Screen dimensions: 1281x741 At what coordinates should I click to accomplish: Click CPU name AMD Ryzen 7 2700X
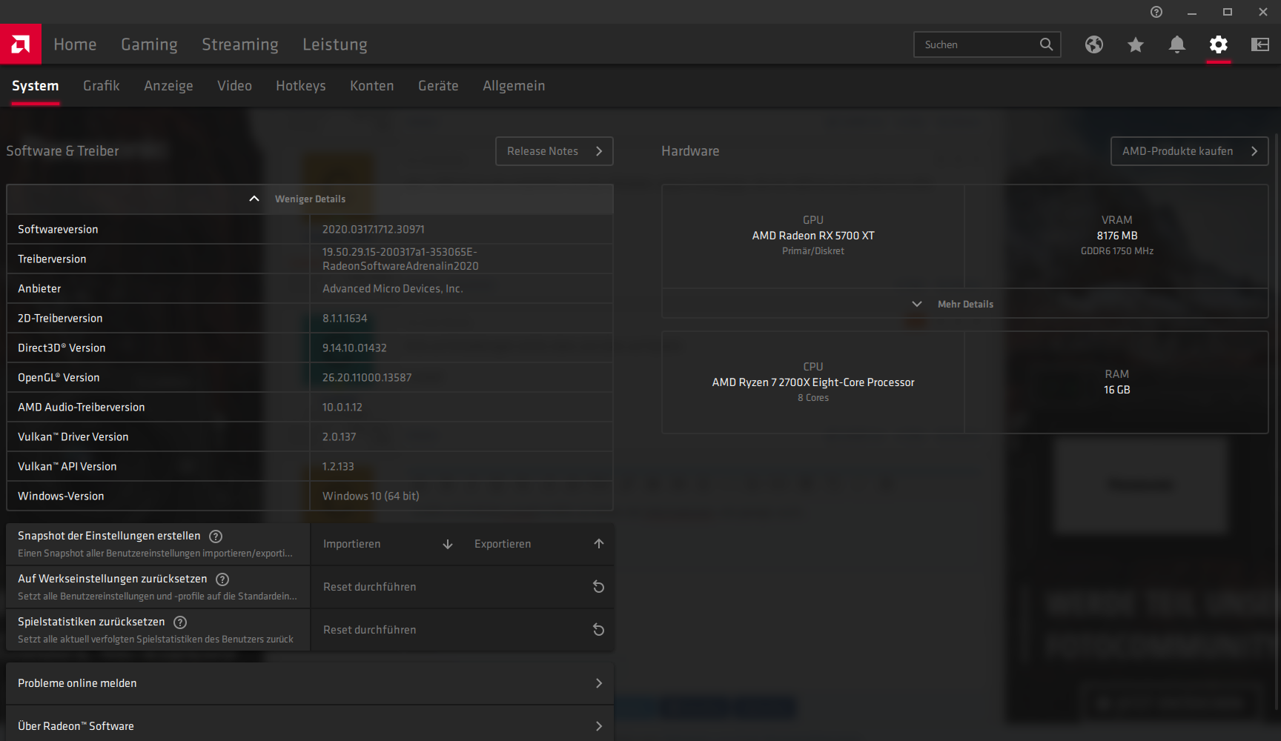(x=813, y=382)
